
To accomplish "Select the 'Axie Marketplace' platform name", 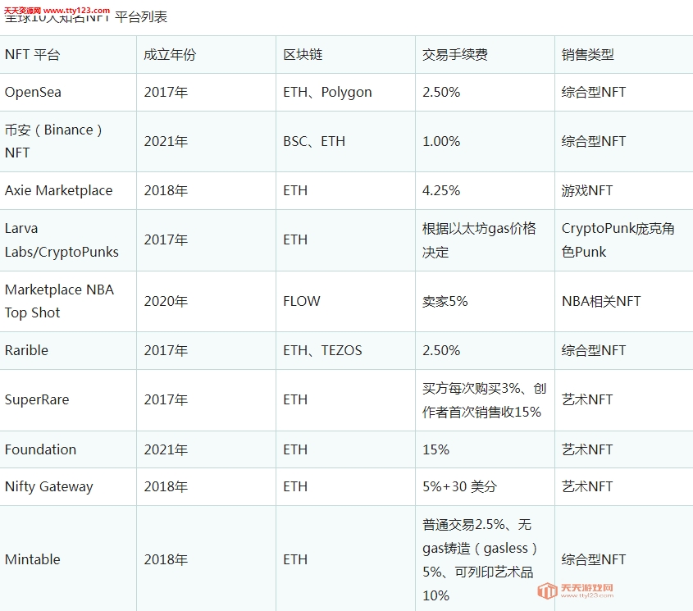I will click(59, 190).
